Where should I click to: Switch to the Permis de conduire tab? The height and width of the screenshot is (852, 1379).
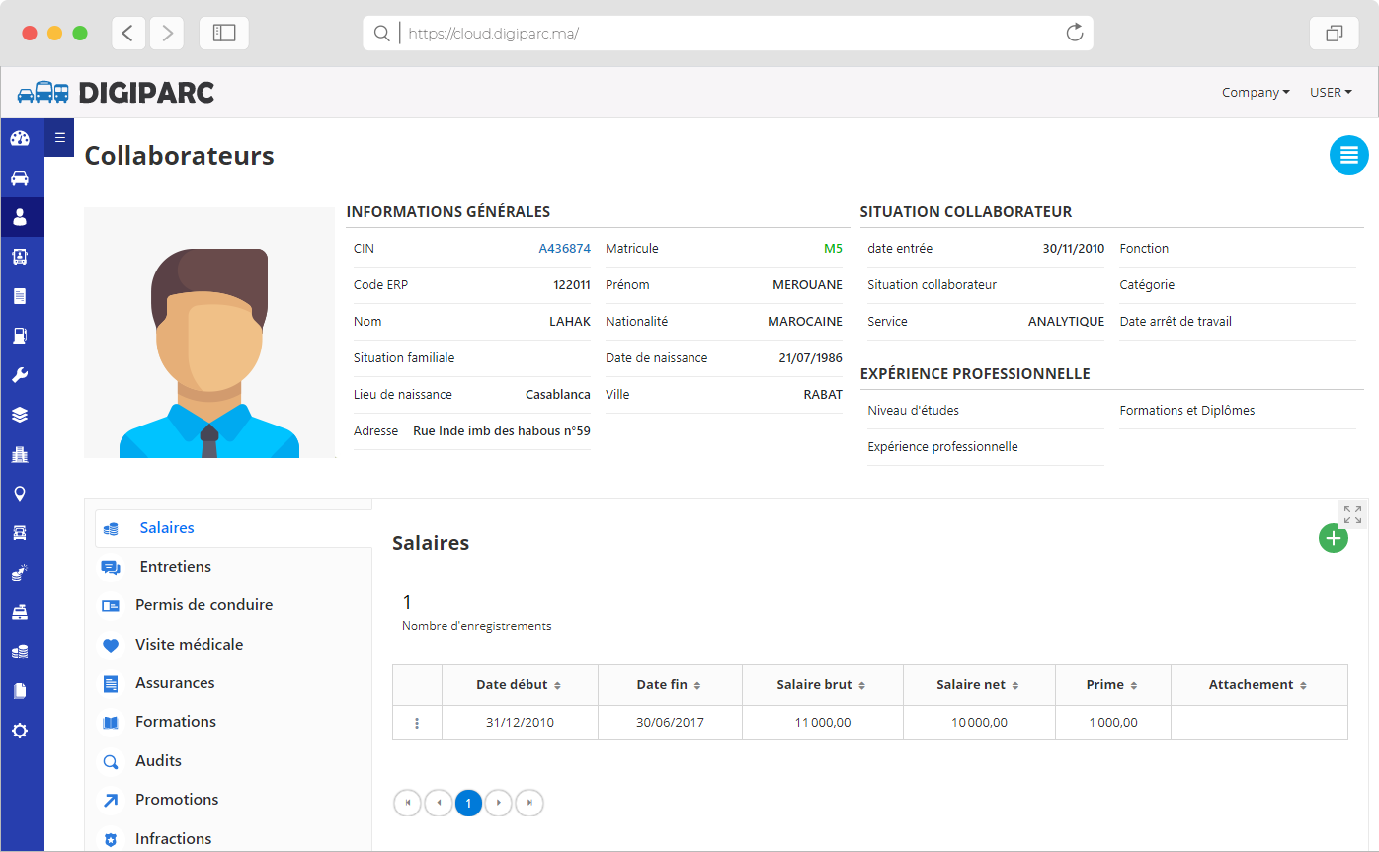tap(203, 605)
